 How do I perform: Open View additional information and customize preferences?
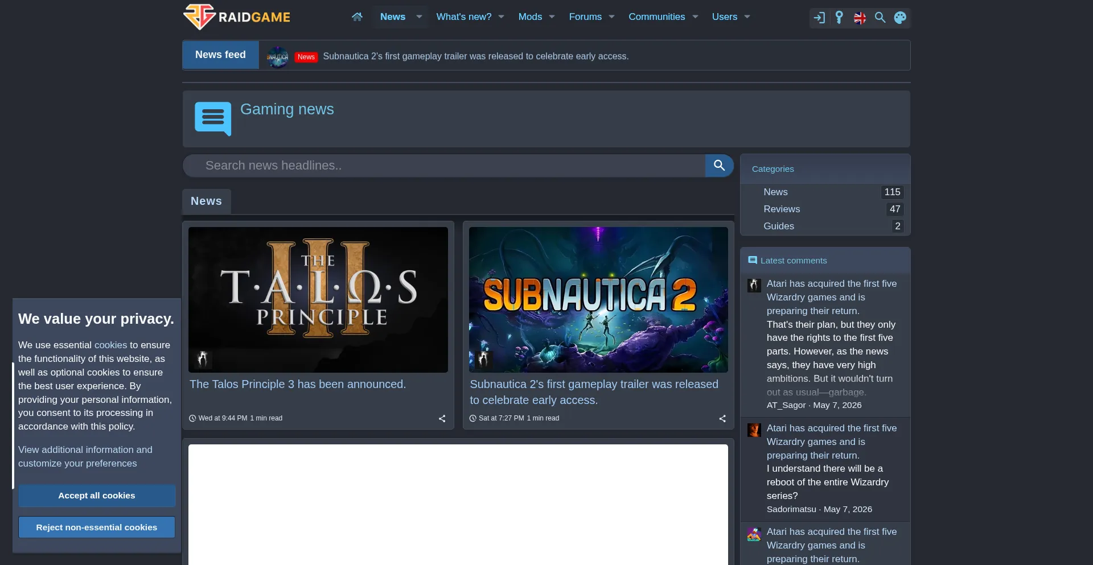(85, 456)
